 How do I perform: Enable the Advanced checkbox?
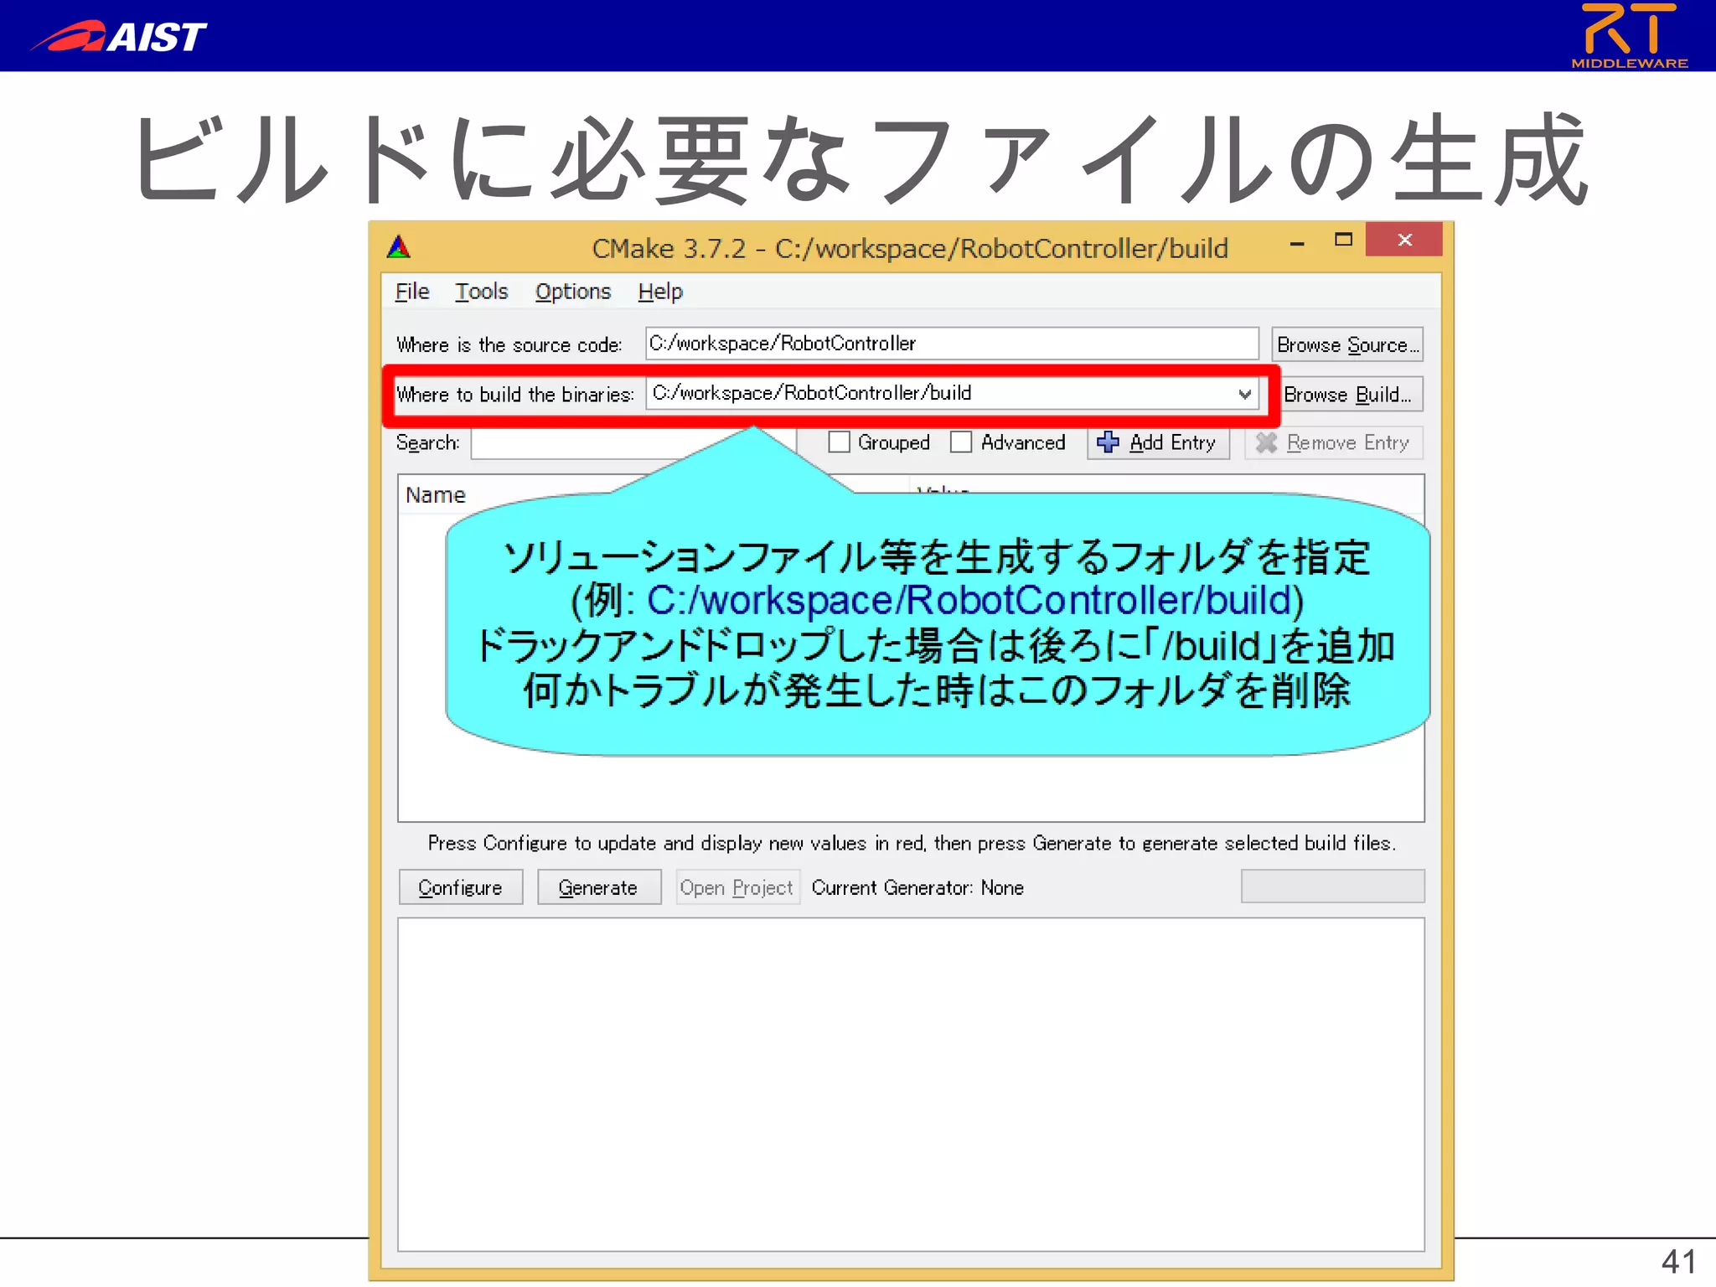(x=961, y=442)
